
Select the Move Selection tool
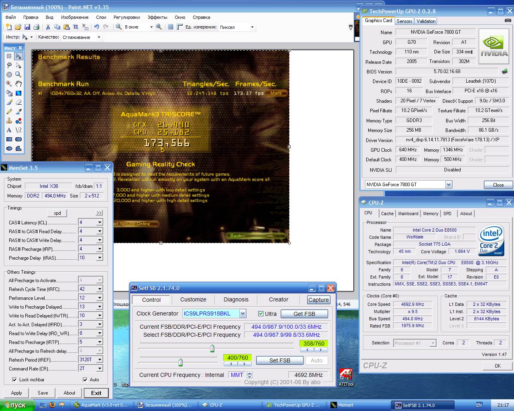(x=18, y=65)
